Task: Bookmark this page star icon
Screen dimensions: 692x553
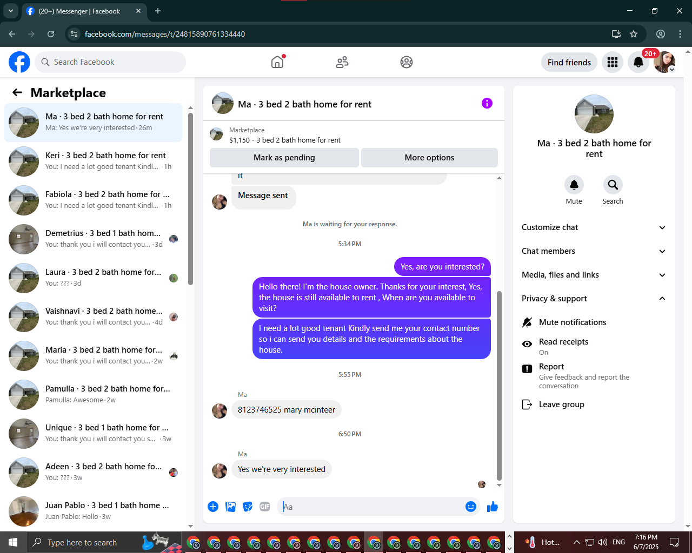Action: (634, 34)
